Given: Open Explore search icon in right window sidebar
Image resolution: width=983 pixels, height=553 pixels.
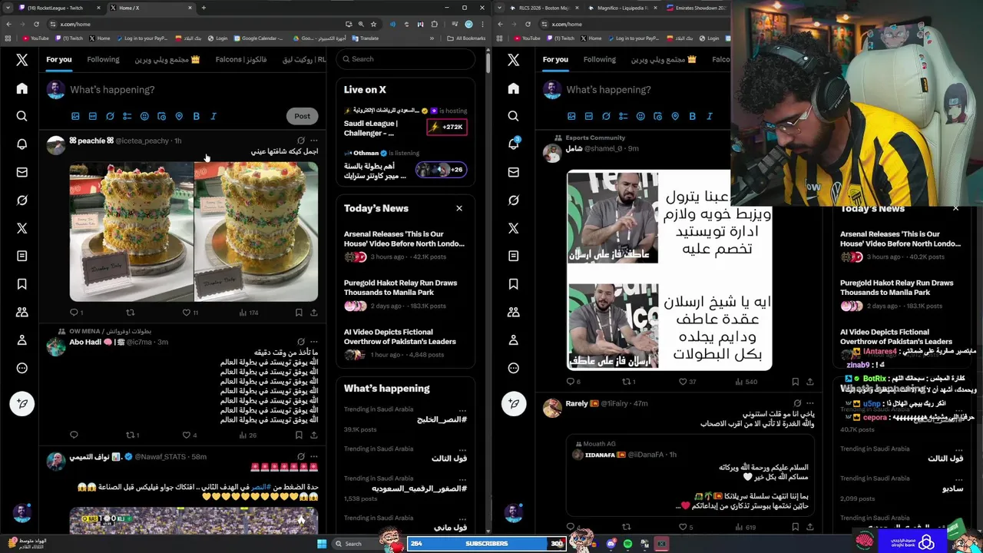Looking at the screenshot, I should 513,116.
